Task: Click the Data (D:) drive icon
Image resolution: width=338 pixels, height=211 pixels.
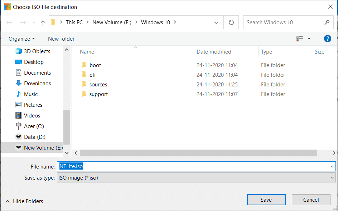Action: pos(19,137)
